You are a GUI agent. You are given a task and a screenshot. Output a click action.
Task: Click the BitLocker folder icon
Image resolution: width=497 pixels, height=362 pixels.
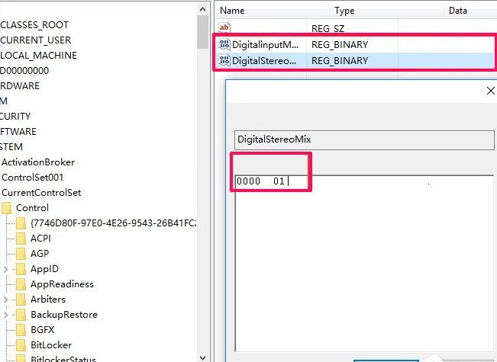pos(21,345)
